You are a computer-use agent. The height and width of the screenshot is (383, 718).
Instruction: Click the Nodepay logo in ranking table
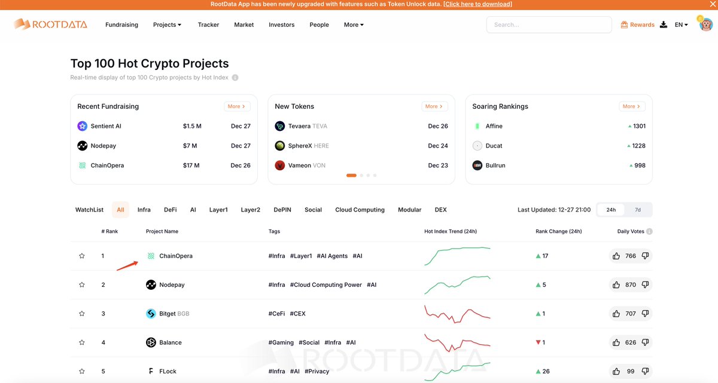[x=151, y=285]
